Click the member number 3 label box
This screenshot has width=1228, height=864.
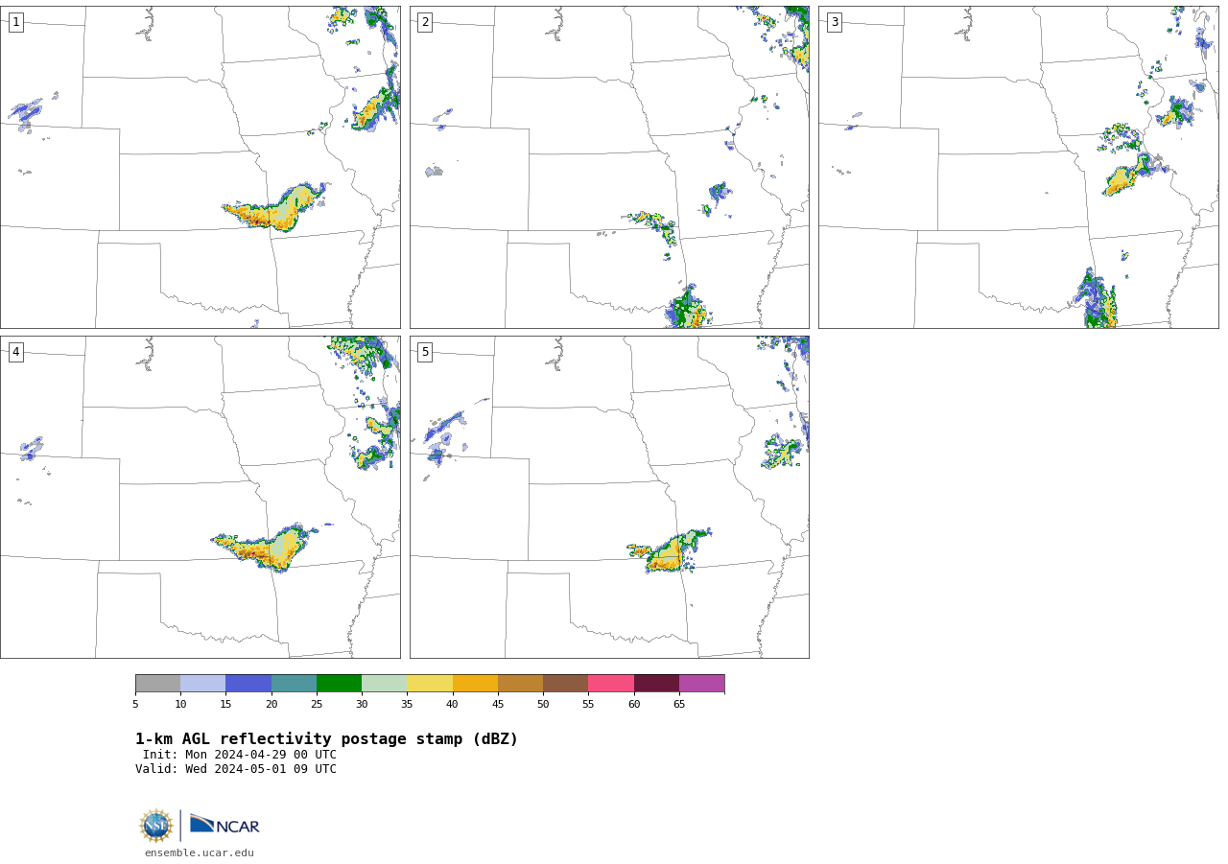coord(834,22)
